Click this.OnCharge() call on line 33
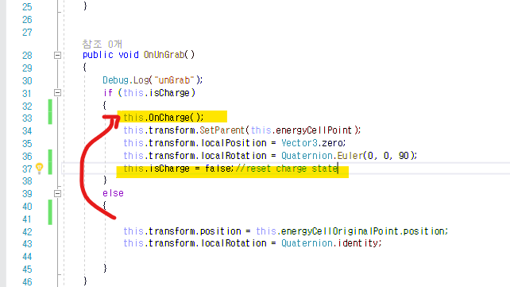The height and width of the screenshot is (287, 510). 164,118
